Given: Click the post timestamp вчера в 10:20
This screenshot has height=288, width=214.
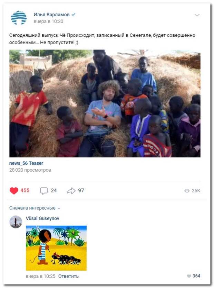Looking at the screenshot, I should pyautogui.click(x=48, y=21).
